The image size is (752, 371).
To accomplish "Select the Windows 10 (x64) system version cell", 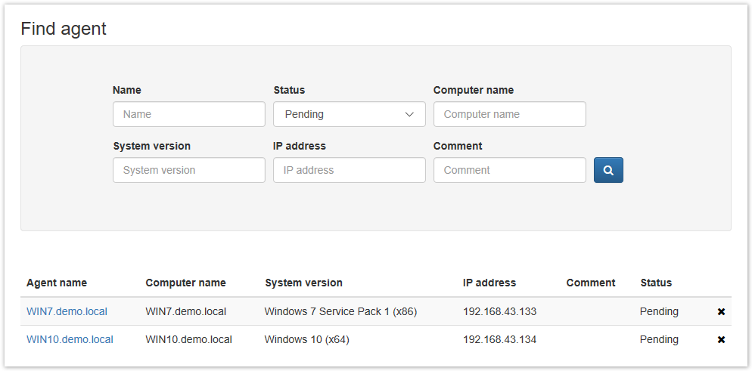I will pyautogui.click(x=306, y=339).
